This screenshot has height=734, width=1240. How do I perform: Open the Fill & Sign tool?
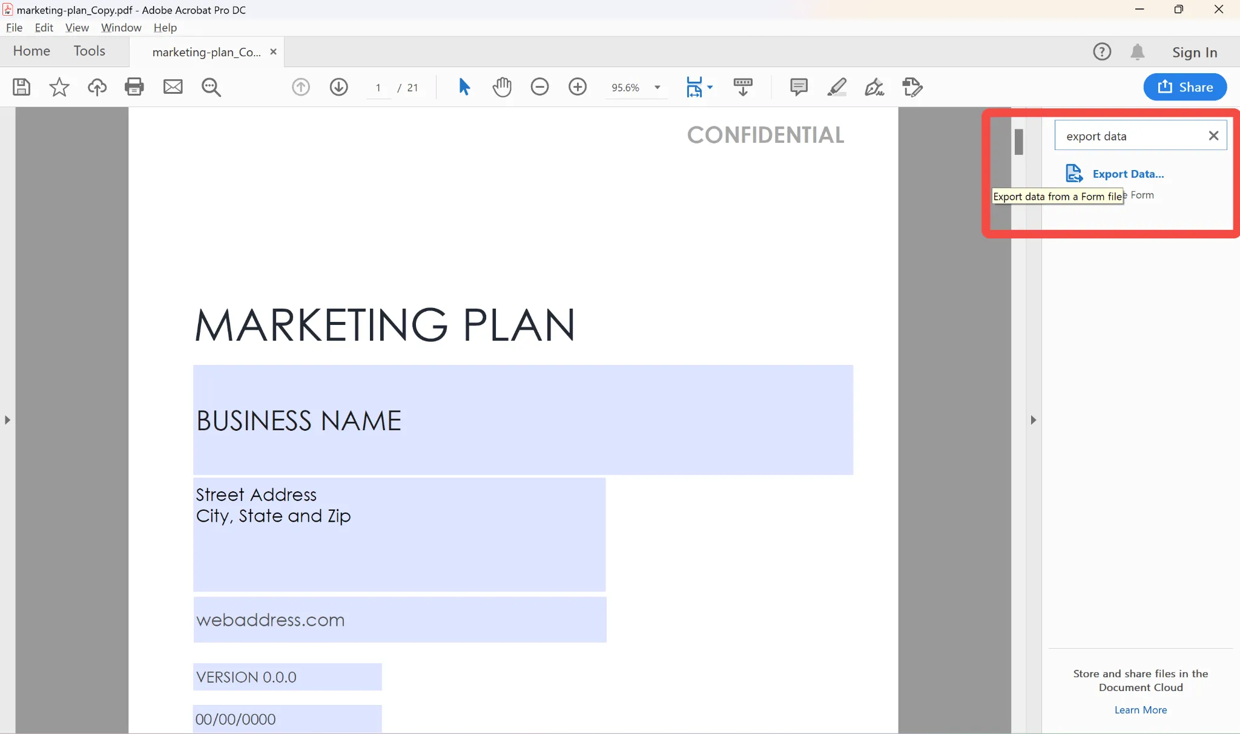874,87
